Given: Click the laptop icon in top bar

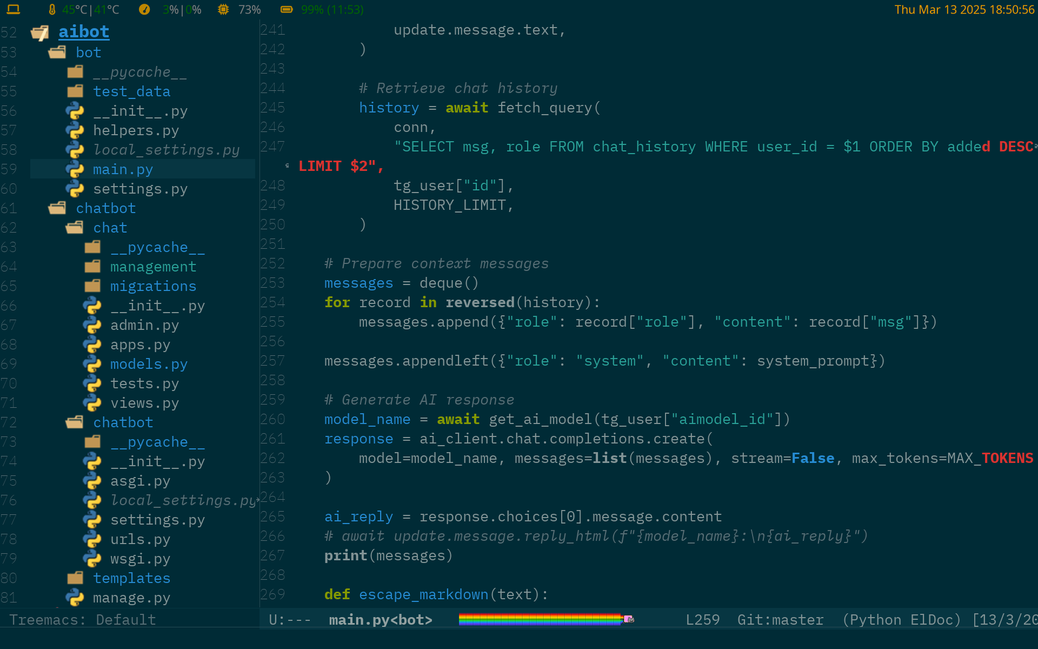Looking at the screenshot, I should point(14,9).
